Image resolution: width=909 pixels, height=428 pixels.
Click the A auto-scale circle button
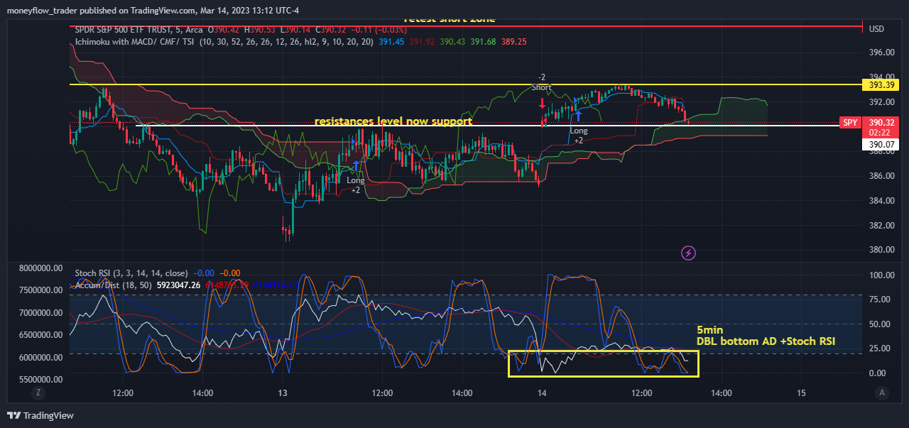pyautogui.click(x=882, y=393)
